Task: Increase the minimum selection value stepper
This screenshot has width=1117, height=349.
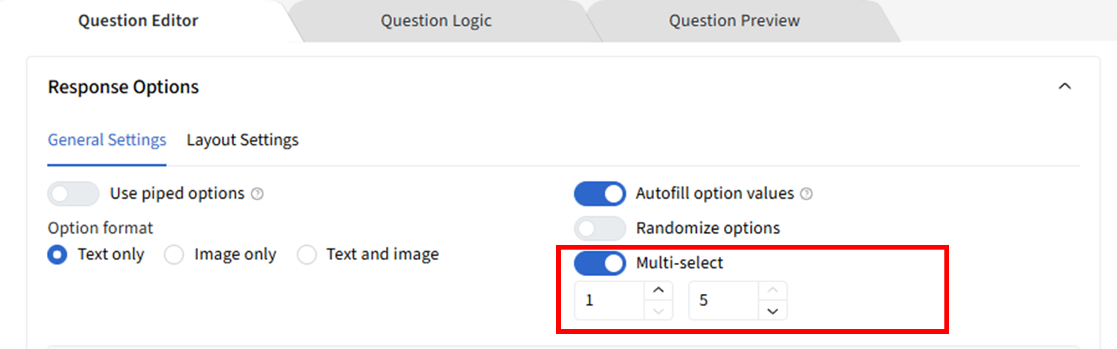Action: click(658, 290)
